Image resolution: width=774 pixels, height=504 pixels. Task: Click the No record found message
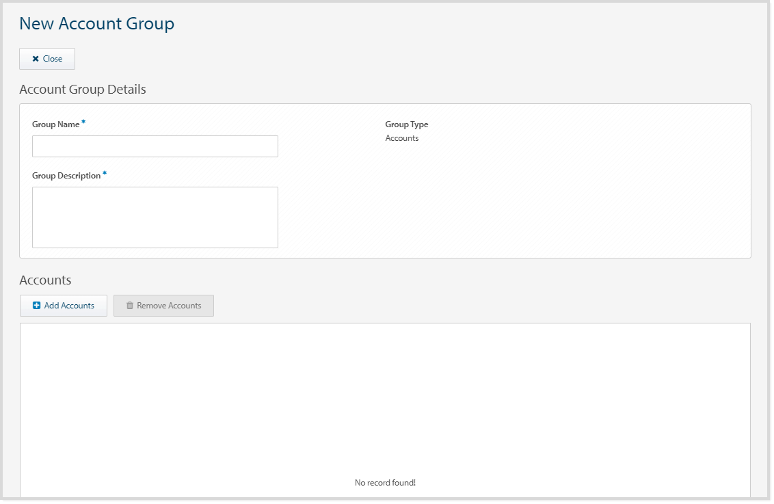pos(385,482)
